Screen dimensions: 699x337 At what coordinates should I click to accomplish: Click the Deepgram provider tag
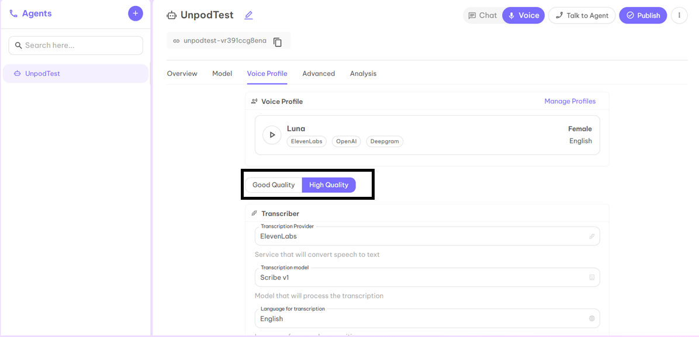(385, 142)
